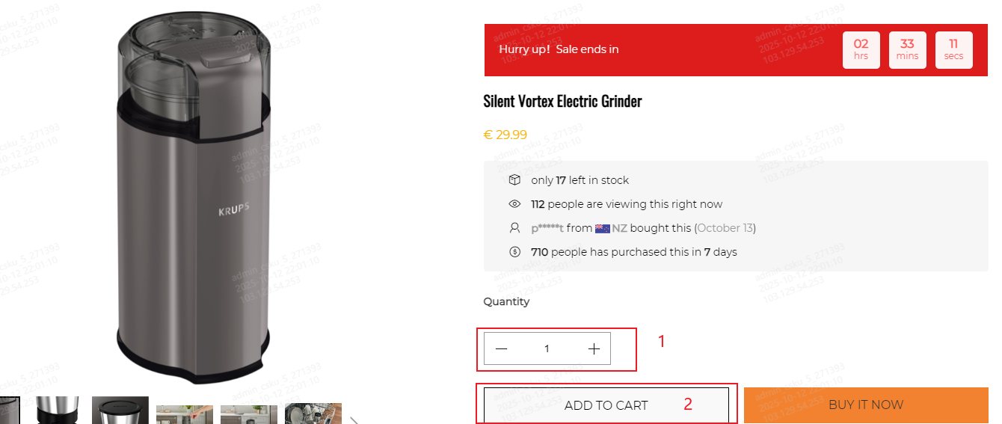Viewport: 1002px width, 424px height.
Task: Click the quantity number field
Action: click(x=547, y=348)
